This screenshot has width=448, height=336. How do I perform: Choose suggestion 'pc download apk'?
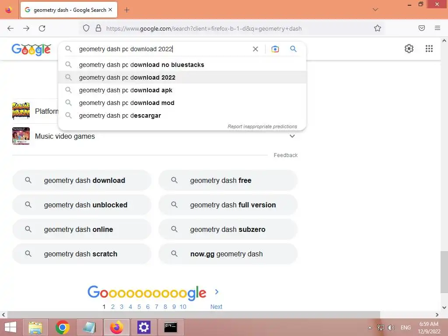point(182,90)
